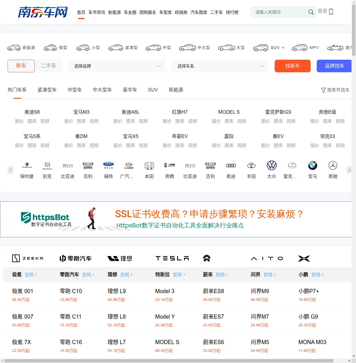This screenshot has height=363, width=356.
Task: Open the AITO brand logo
Action: (267, 258)
